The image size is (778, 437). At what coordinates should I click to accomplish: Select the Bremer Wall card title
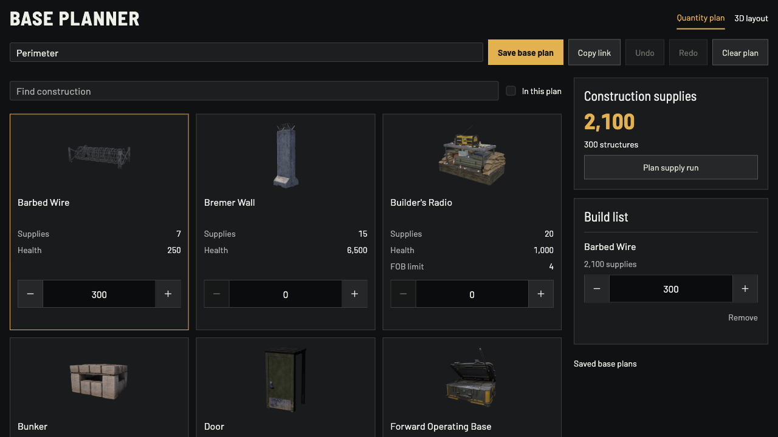click(230, 203)
